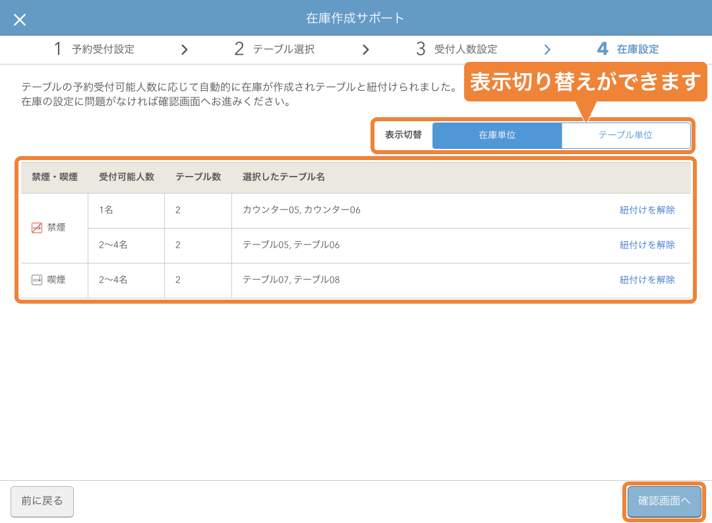
Task: Toggle the 表示切替 view selector
Action: [x=405, y=135]
